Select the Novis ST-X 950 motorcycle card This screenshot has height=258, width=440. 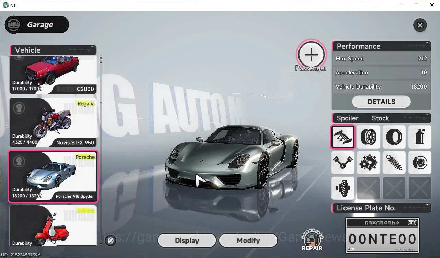[x=53, y=123]
